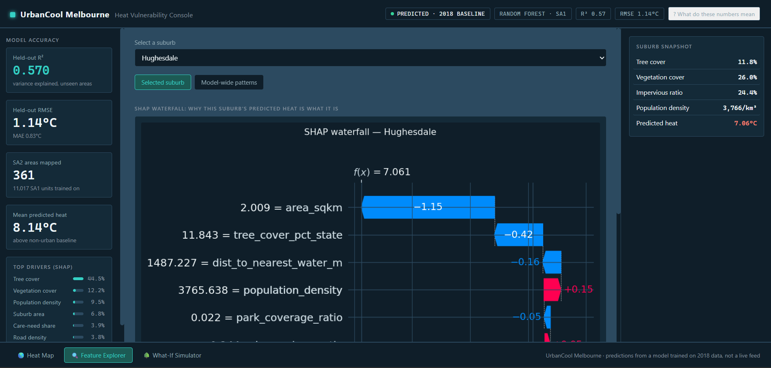The width and height of the screenshot is (771, 368).
Task: Open the Hughesdale suburb select box
Action: [370, 58]
